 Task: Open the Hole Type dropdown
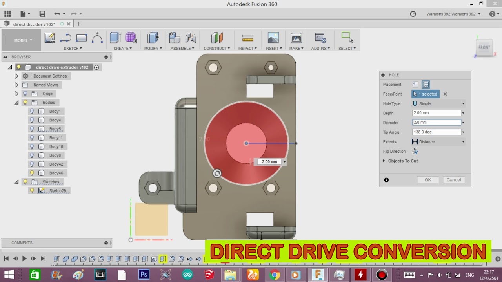pyautogui.click(x=439, y=104)
